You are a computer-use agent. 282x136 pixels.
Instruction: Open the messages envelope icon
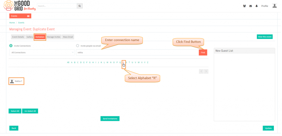point(251,6)
